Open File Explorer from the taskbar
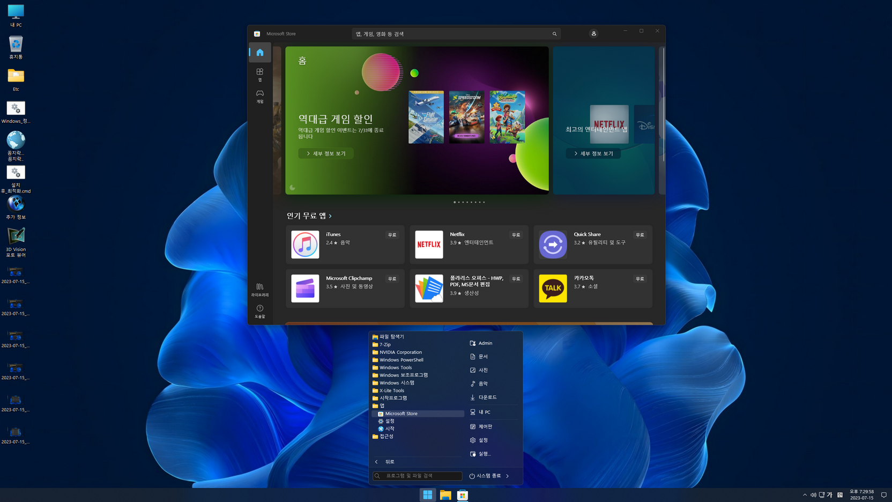 (x=445, y=495)
